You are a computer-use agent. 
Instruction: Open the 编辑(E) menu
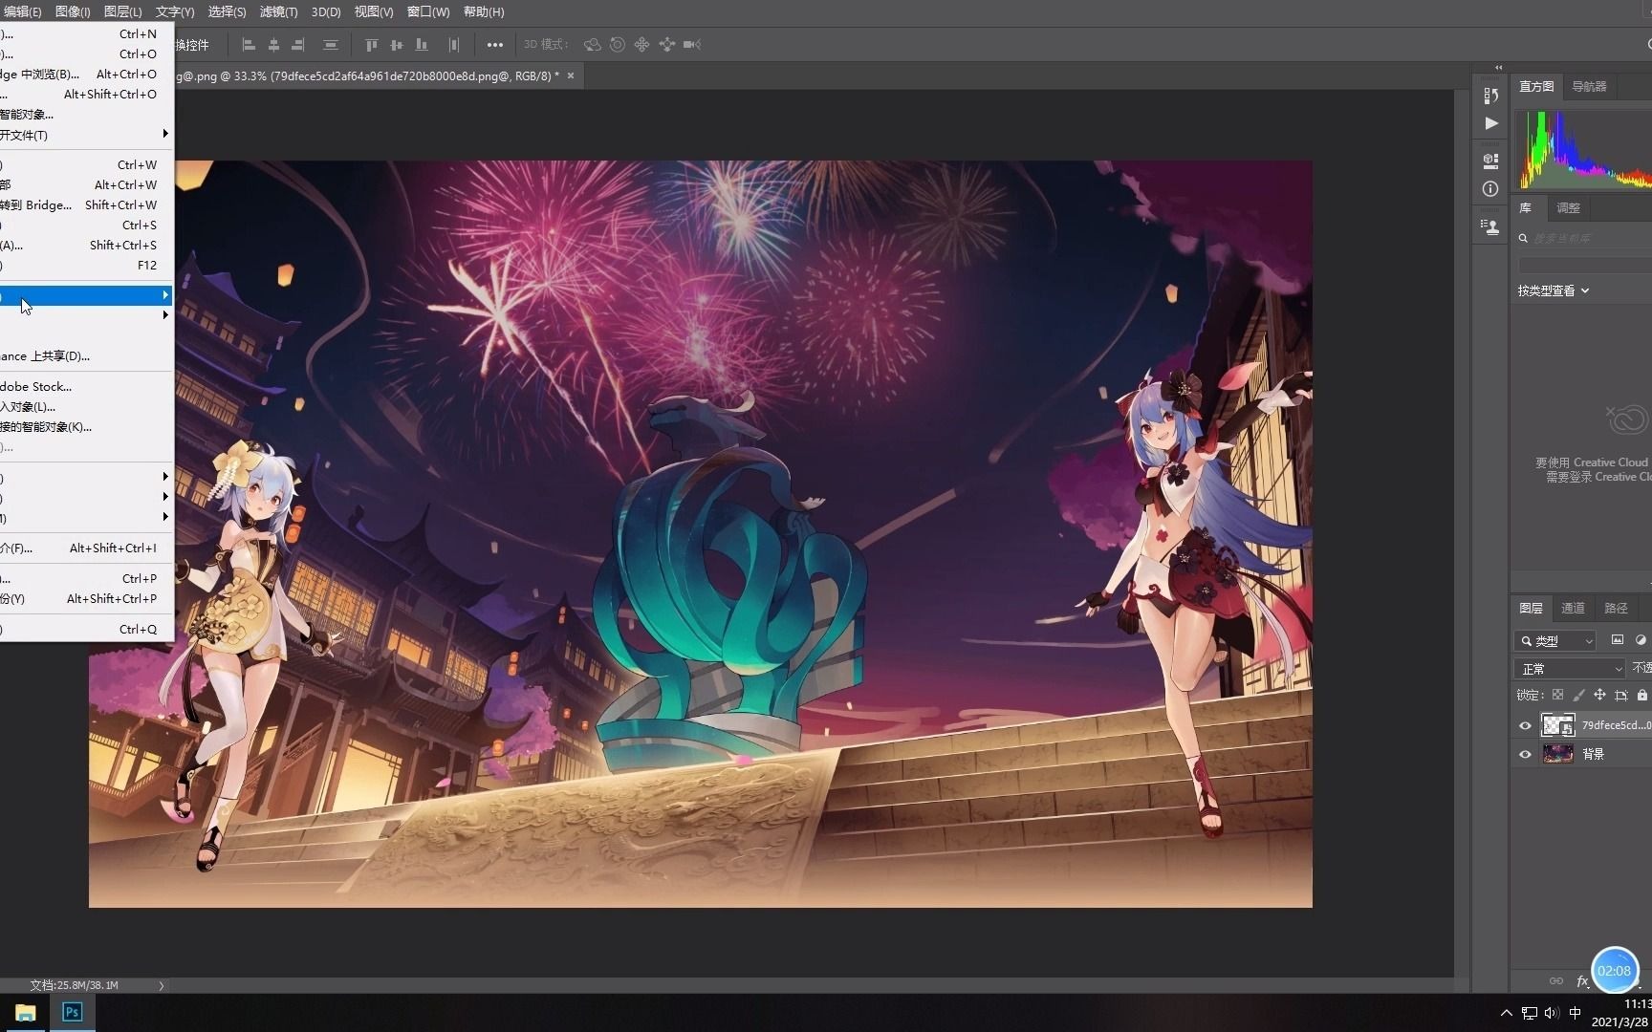(x=21, y=11)
